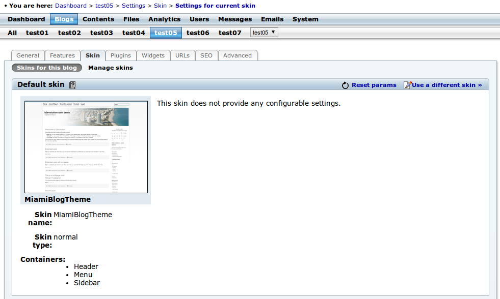Open the Advanced settings tab
The height and width of the screenshot is (299, 500).
coord(238,55)
